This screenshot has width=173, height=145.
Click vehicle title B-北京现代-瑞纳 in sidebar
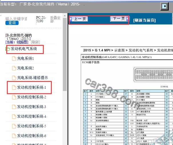pyautogui.click(x=19, y=37)
